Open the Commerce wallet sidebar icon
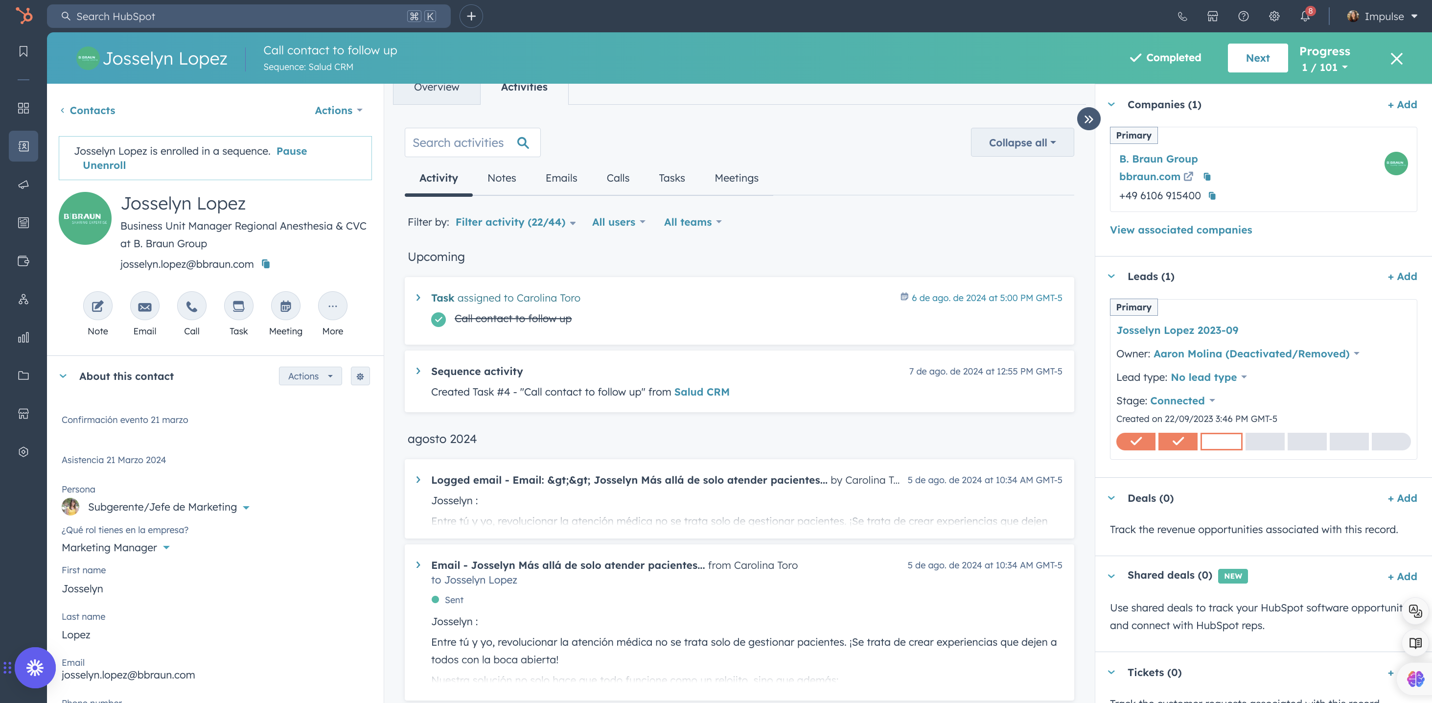 pos(23,261)
